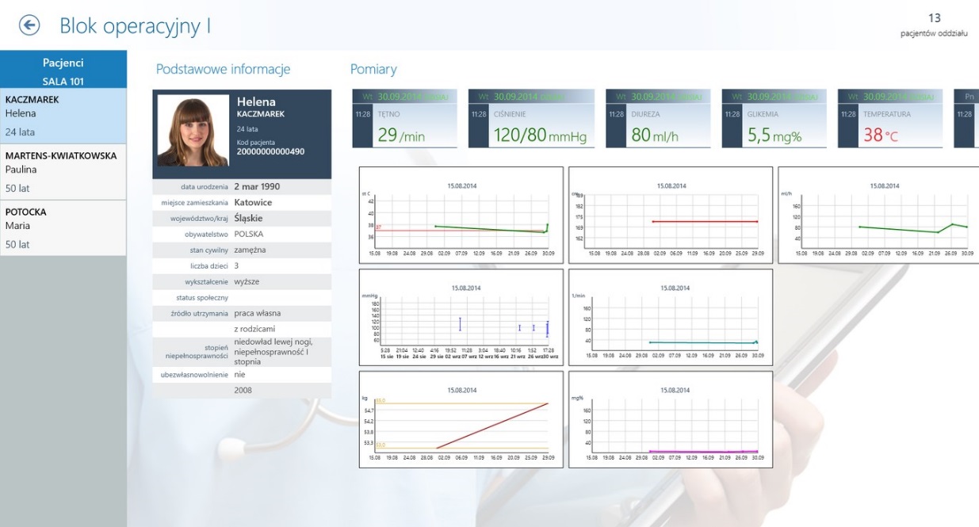
Task: Open the height chart in cm
Action: tap(671, 214)
